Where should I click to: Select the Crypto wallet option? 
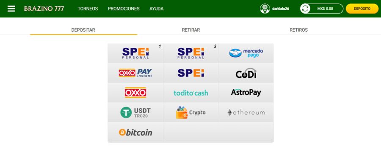(x=191, y=113)
